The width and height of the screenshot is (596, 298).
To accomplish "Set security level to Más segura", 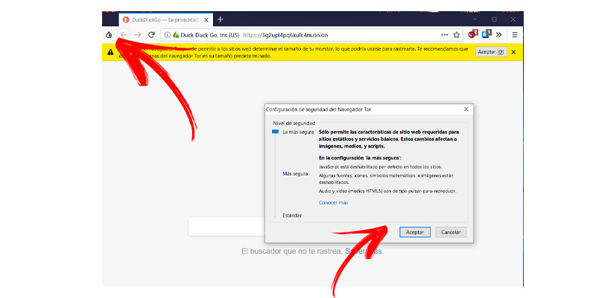I will pyautogui.click(x=295, y=174).
